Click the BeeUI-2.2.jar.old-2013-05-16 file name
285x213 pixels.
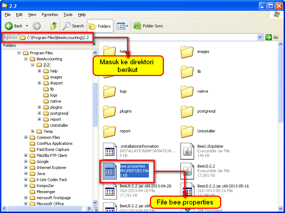[223, 186]
